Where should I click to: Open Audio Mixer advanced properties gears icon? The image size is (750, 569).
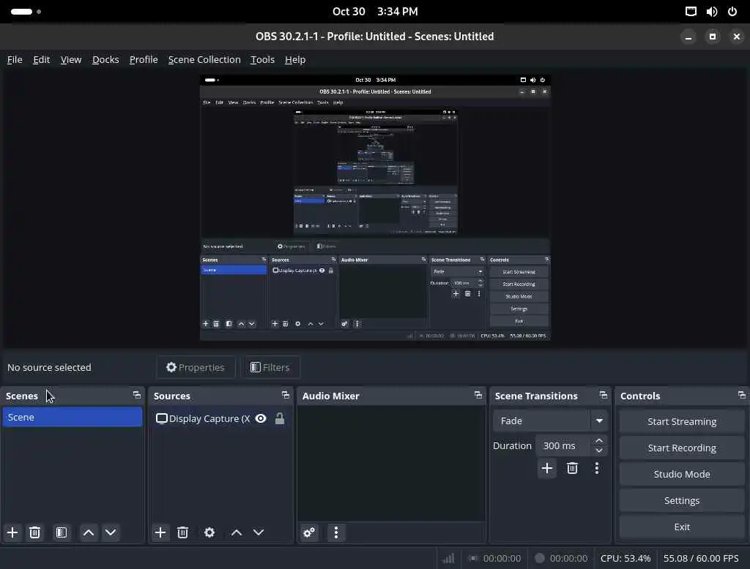310,532
